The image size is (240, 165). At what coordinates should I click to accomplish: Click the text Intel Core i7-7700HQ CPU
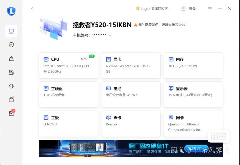67,69
